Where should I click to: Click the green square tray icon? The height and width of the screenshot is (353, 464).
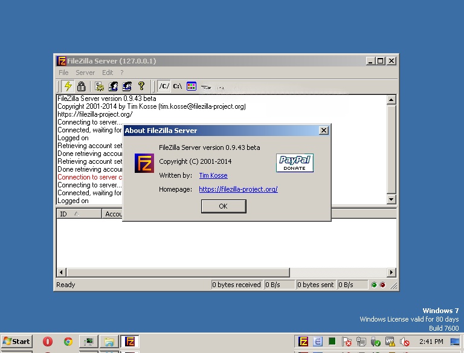(332, 342)
